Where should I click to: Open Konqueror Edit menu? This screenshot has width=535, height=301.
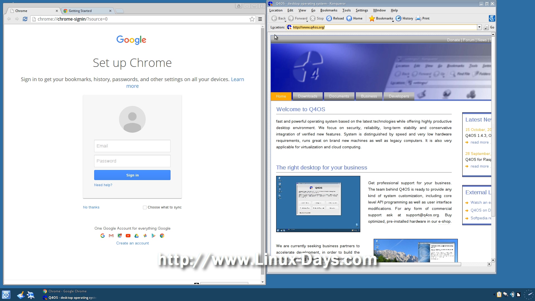[x=290, y=10]
